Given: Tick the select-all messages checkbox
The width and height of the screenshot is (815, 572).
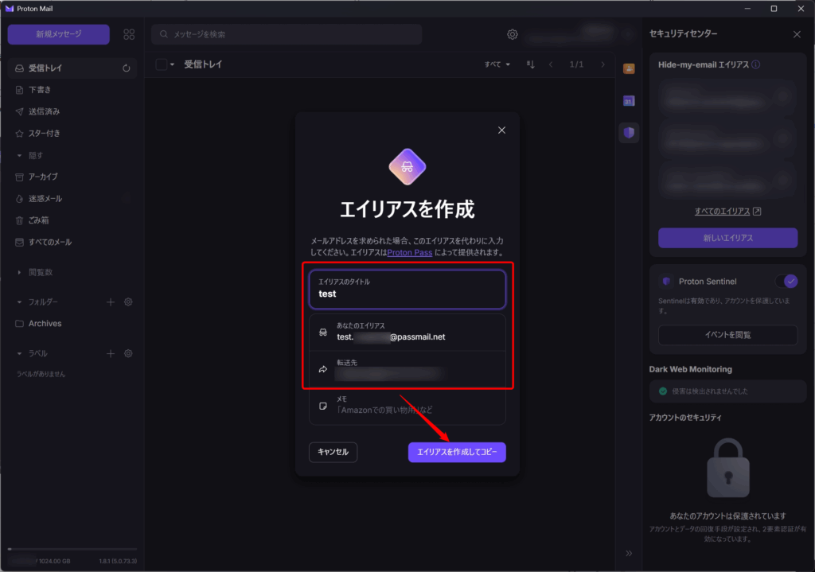Looking at the screenshot, I should (161, 64).
